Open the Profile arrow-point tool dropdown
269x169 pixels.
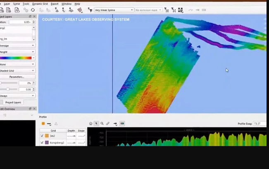[115, 124]
